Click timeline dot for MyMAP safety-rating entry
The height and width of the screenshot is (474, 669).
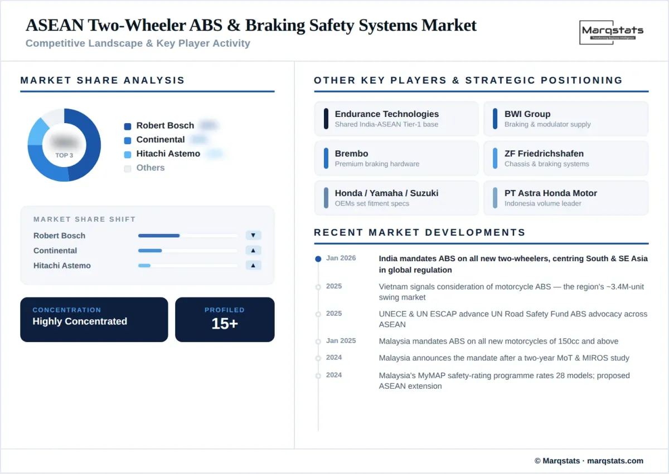318,376
